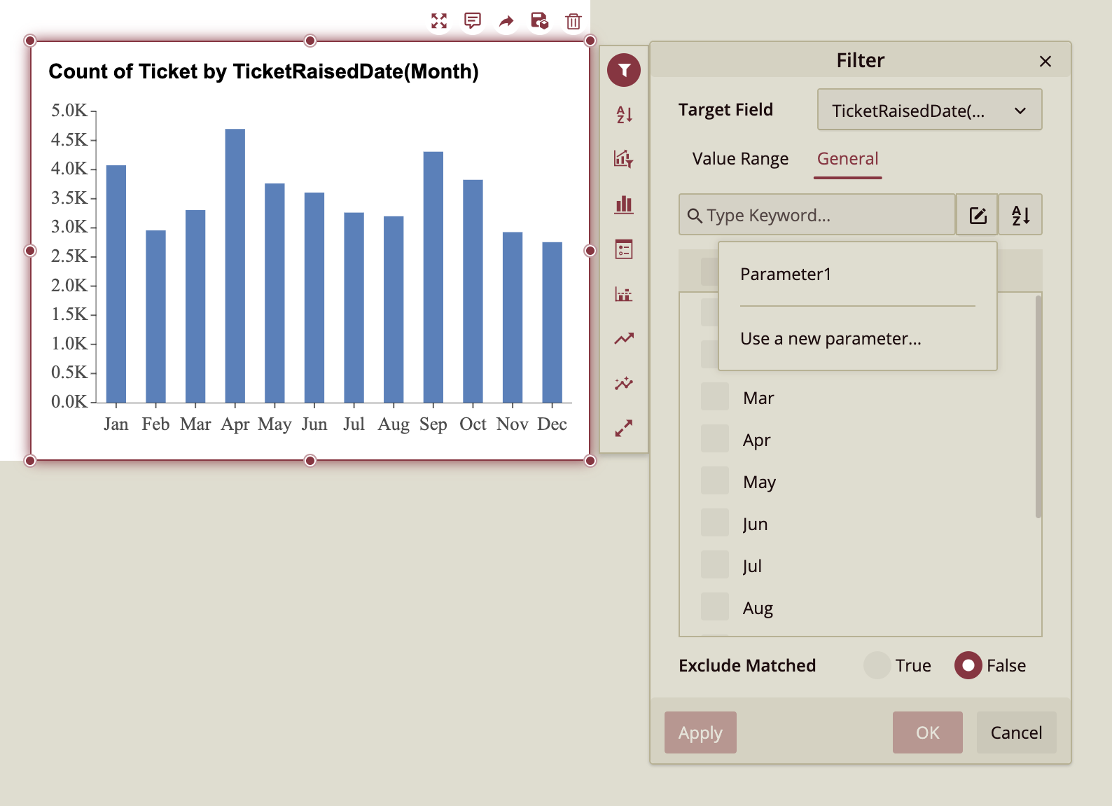Click the Mar label in the filter list
Image resolution: width=1112 pixels, height=806 pixels.
pos(758,398)
